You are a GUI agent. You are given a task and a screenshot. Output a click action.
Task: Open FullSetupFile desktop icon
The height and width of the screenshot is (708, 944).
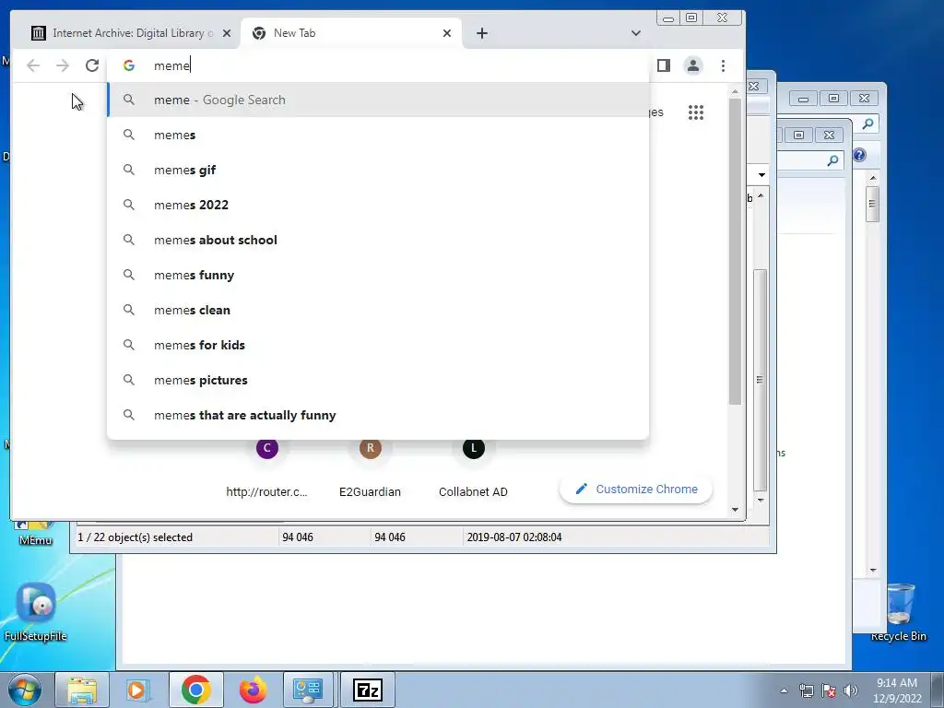tap(36, 612)
